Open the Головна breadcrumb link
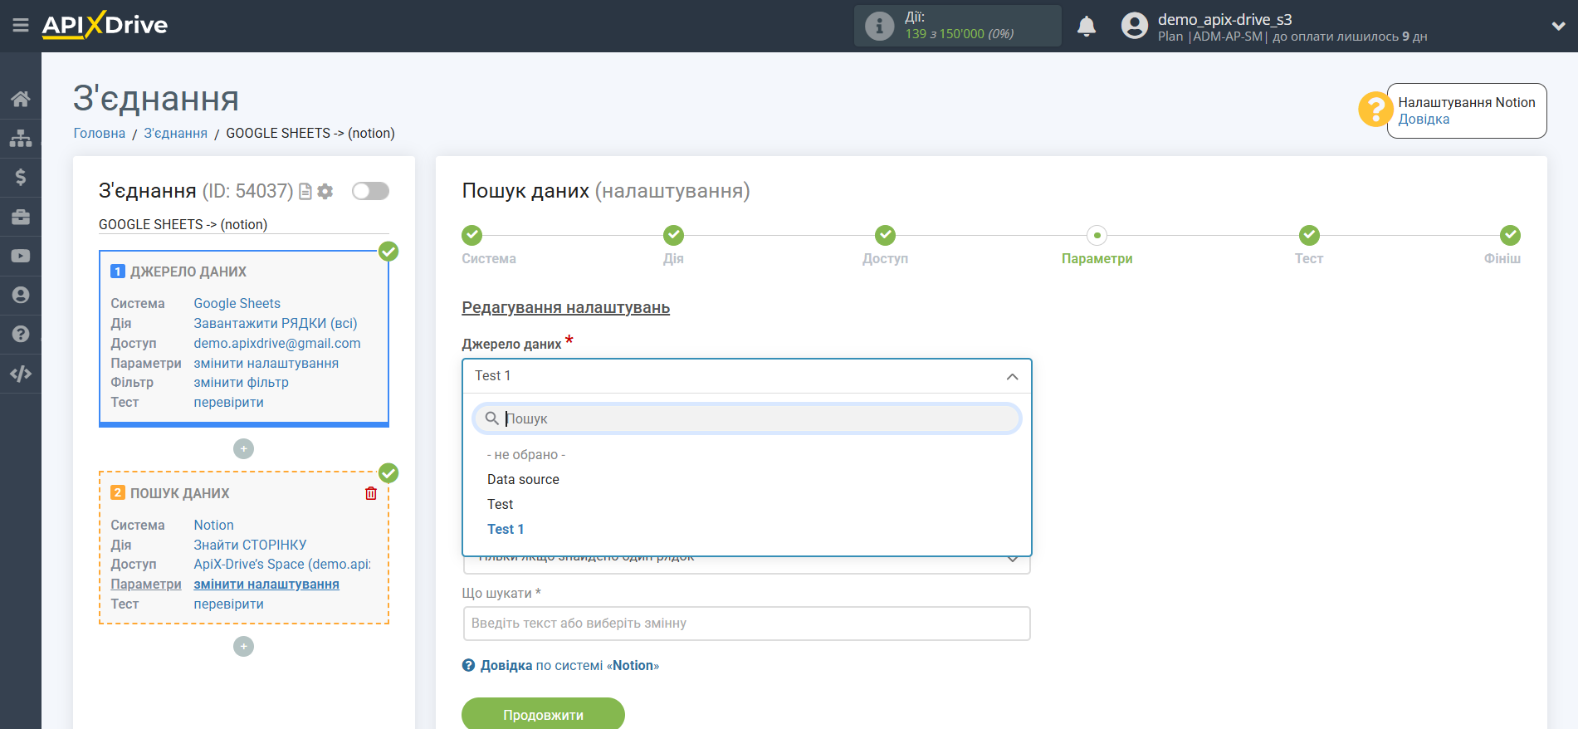Screen dimensions: 1578x729 click(100, 133)
